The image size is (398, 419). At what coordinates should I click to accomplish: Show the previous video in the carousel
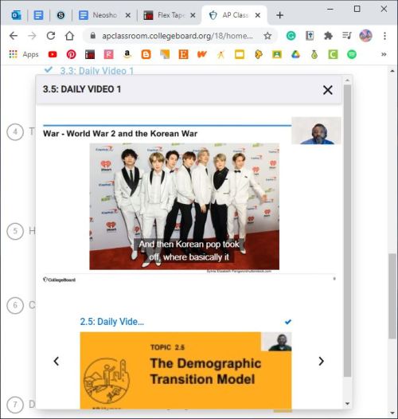pyautogui.click(x=56, y=361)
